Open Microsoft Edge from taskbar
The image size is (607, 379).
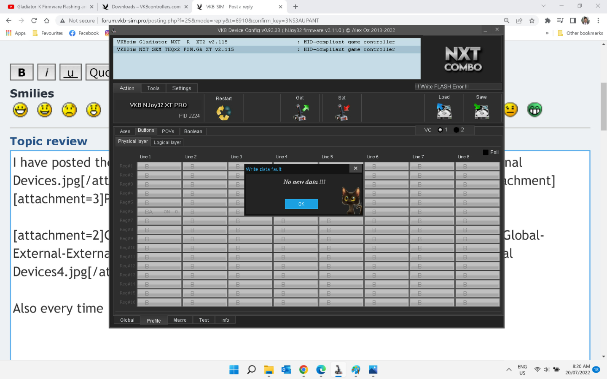pyautogui.click(x=321, y=370)
